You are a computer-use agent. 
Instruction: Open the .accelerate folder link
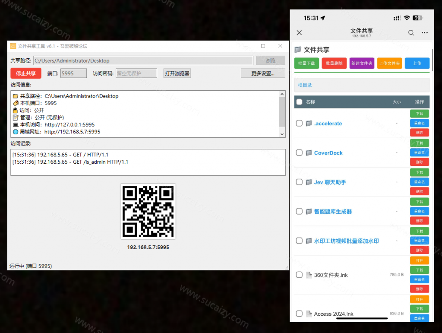[328, 124]
